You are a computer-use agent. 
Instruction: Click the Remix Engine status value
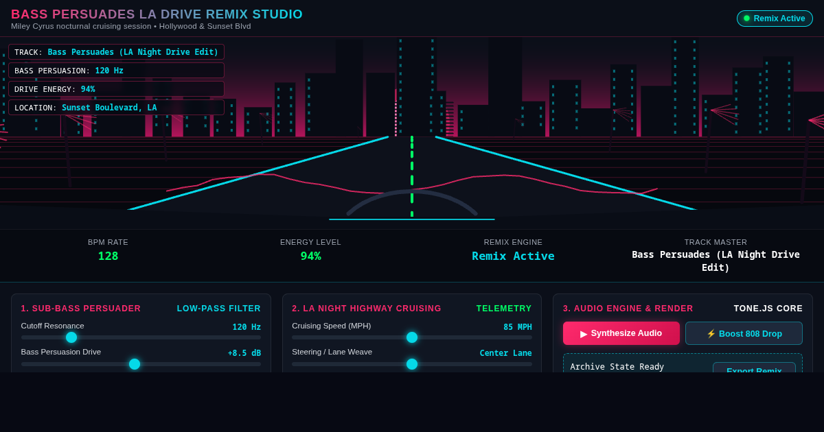click(513, 256)
